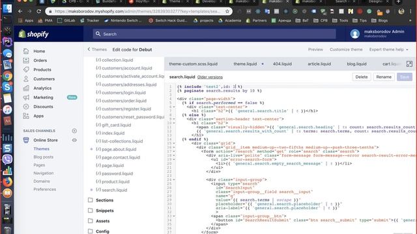Click browser back arrow
This screenshot has width=417, height=234.
(20, 11)
